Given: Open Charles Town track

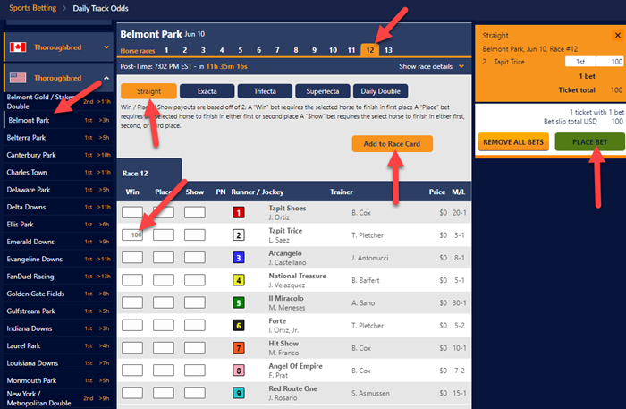Looking at the screenshot, I should (x=58, y=172).
